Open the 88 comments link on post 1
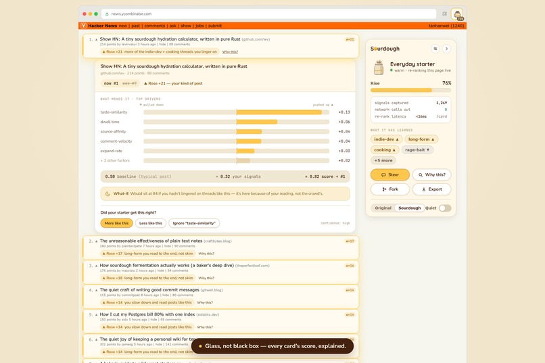545x363 pixels. coord(180,45)
